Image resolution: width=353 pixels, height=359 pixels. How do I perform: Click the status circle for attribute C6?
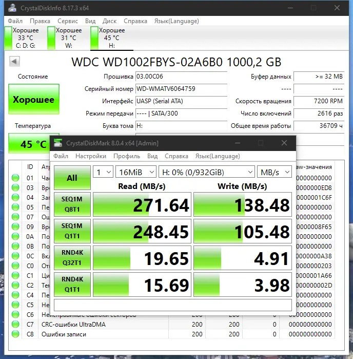15,315
